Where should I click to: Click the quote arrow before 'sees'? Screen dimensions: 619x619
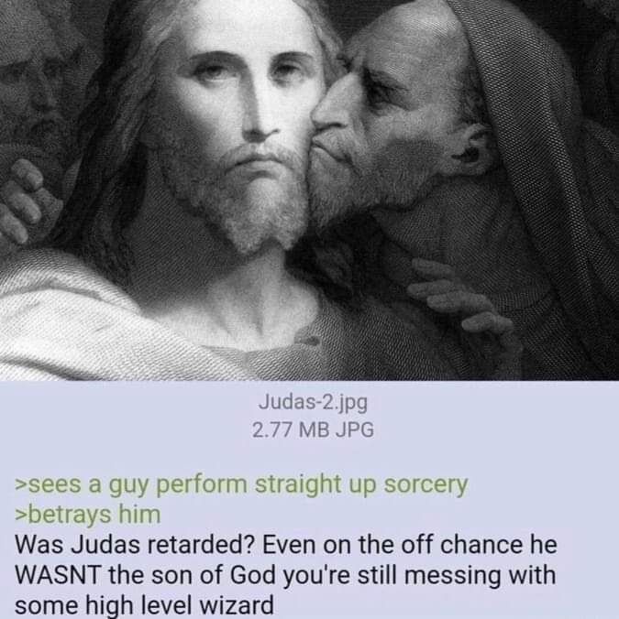20,486
